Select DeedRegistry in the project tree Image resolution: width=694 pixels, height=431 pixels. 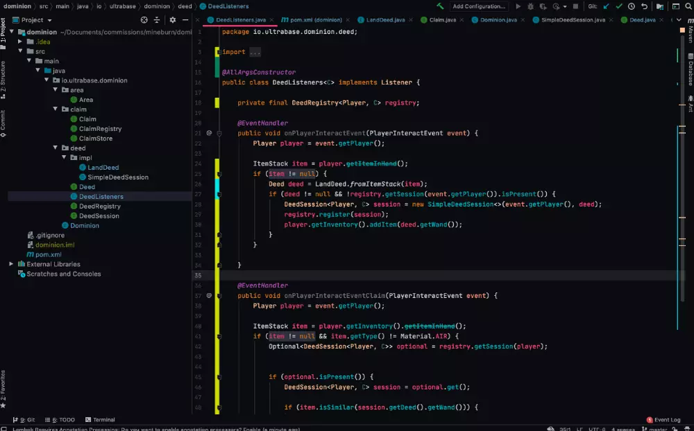99,206
